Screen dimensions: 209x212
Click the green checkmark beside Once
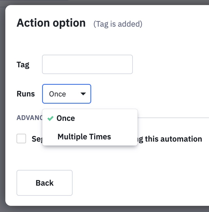coord(50,118)
